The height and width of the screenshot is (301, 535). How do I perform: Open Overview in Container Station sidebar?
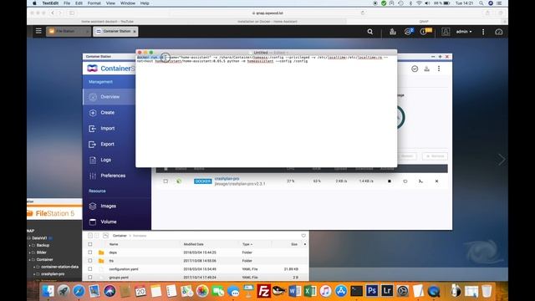(x=110, y=97)
